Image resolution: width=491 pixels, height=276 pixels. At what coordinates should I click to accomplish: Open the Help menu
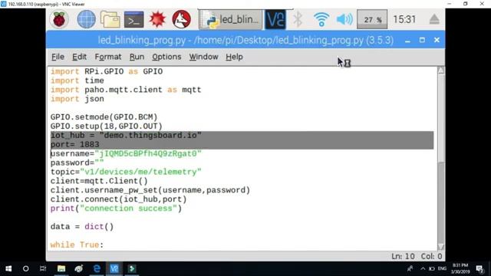(234, 57)
